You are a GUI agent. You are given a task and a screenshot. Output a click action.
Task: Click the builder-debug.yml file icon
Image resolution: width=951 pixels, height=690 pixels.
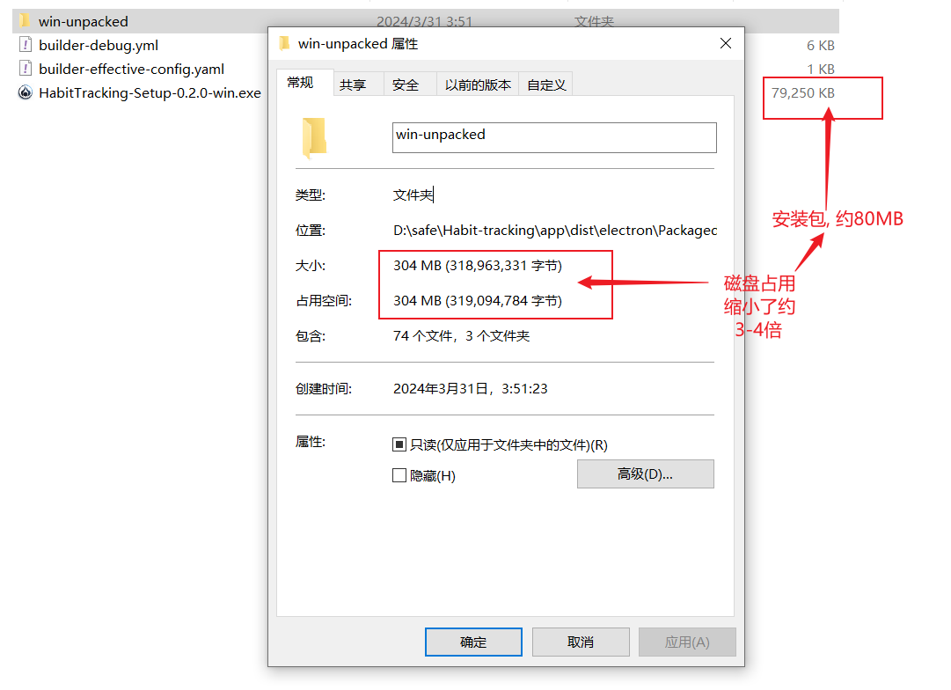pos(26,45)
